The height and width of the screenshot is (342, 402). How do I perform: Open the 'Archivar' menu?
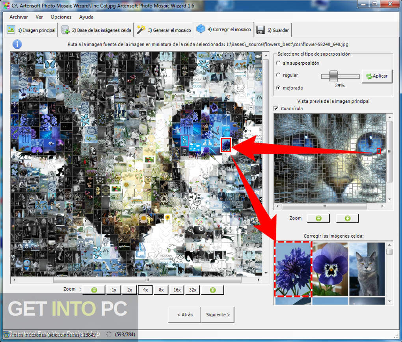pyautogui.click(x=19, y=17)
